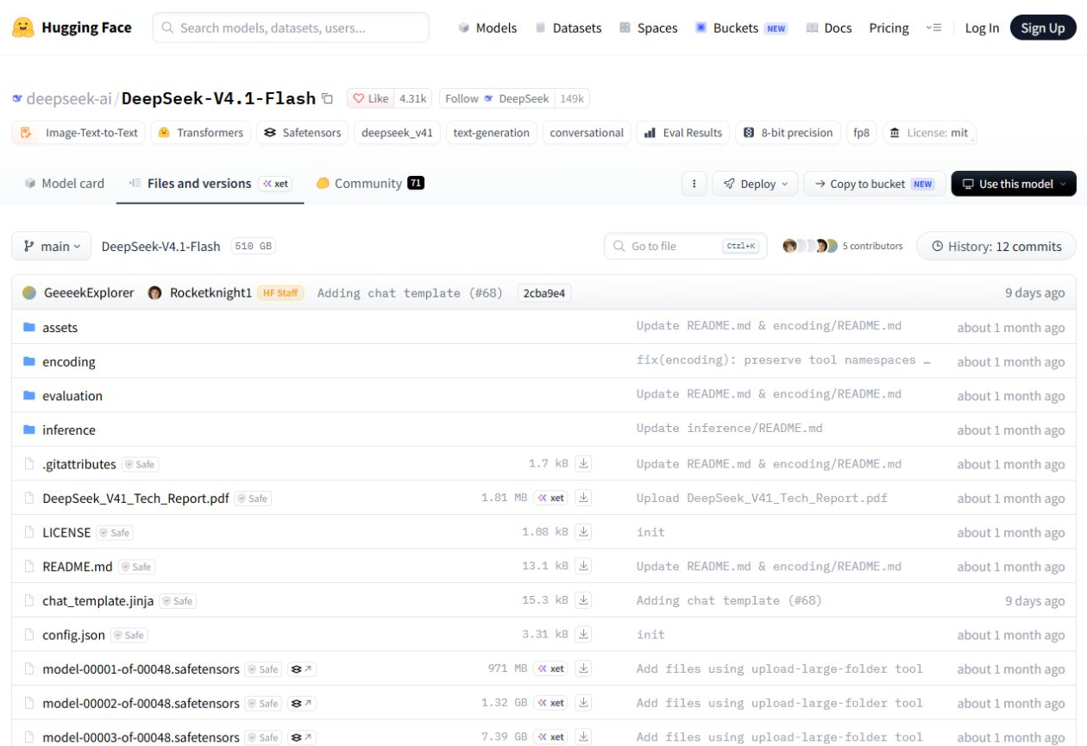Select the 8-bit precision tag
Screen dimensions: 1087x746
pos(789,133)
